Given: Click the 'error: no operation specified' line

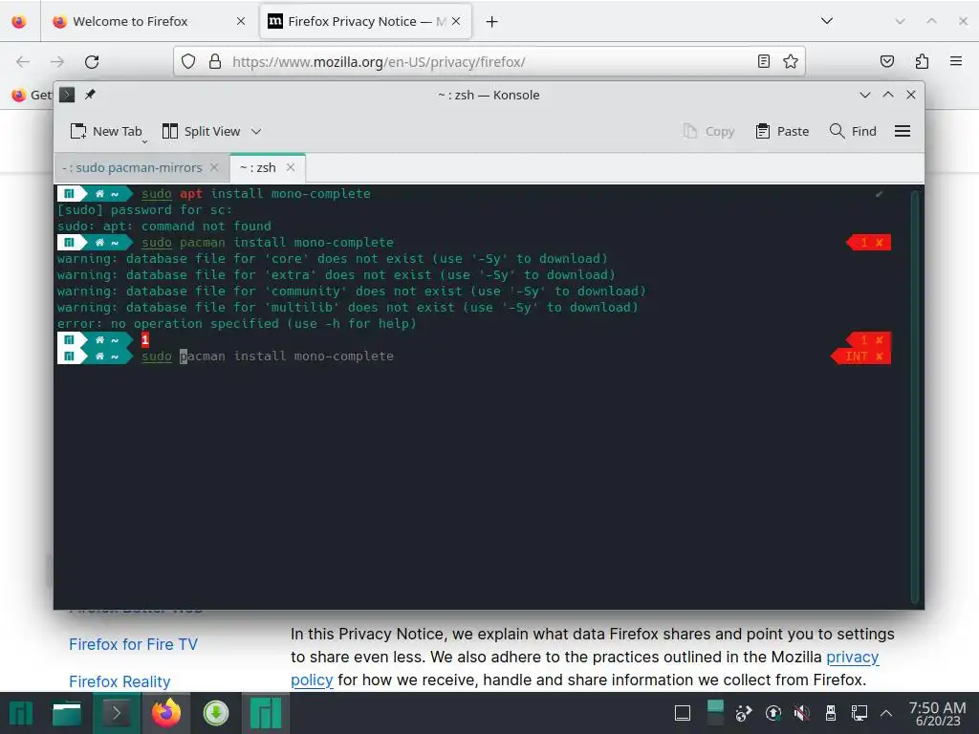Looking at the screenshot, I should [x=237, y=323].
